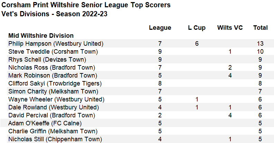Click the Wilts VC column header
This screenshot has height=143, width=274.
tap(230, 28)
